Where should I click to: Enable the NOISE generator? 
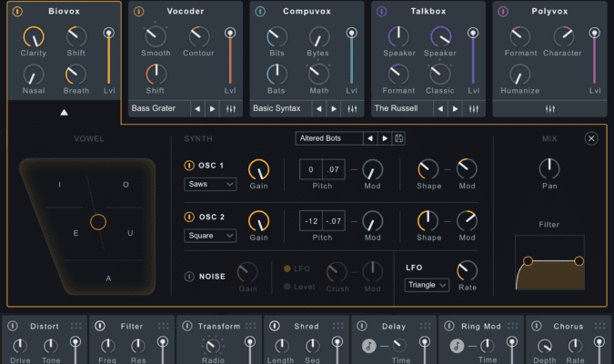[189, 277]
